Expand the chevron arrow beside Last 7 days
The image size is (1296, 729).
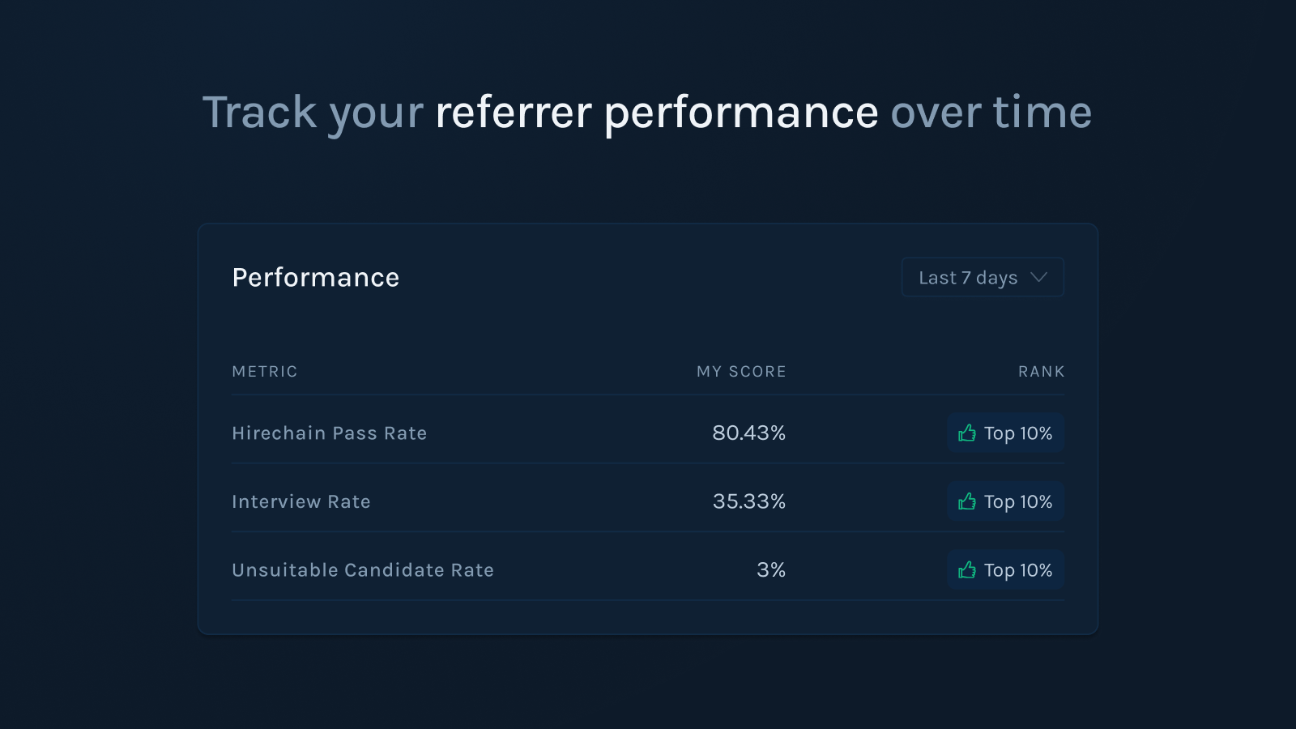pyautogui.click(x=1038, y=278)
